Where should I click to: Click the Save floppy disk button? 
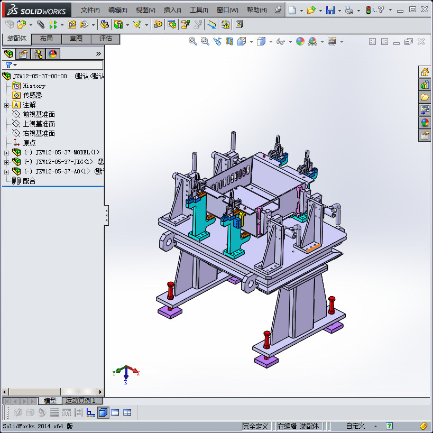[330, 10]
